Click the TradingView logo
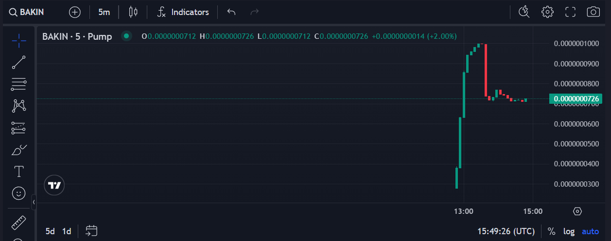The width and height of the screenshot is (611, 241). coord(54,186)
